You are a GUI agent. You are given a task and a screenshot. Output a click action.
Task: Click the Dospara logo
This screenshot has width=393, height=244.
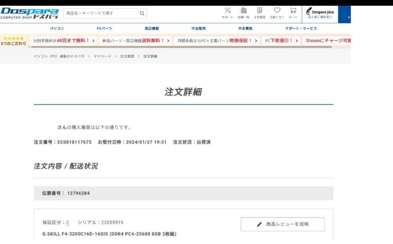point(30,14)
